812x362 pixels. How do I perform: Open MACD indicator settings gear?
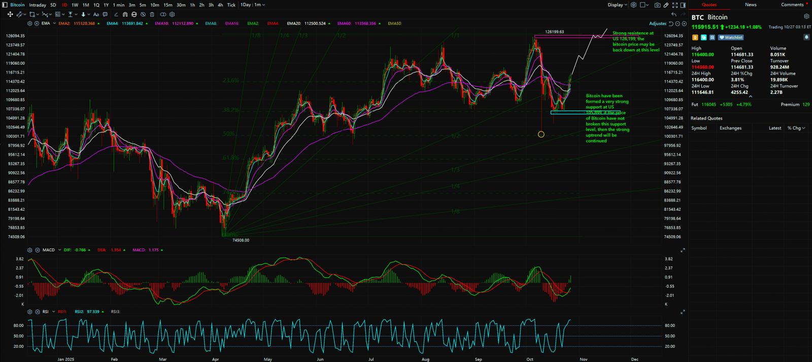click(30, 250)
